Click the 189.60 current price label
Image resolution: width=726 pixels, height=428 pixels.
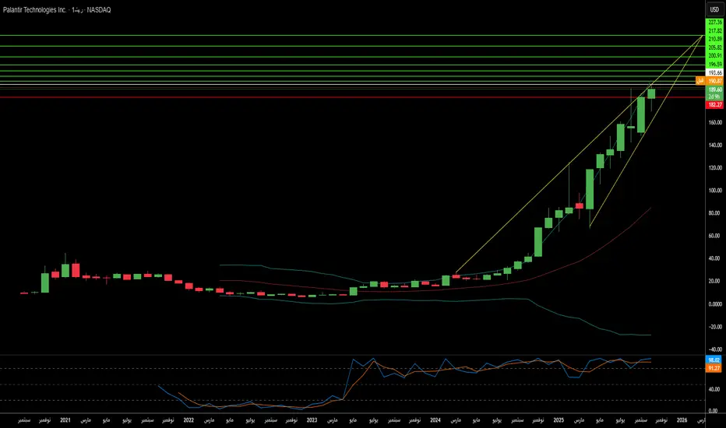pos(715,89)
